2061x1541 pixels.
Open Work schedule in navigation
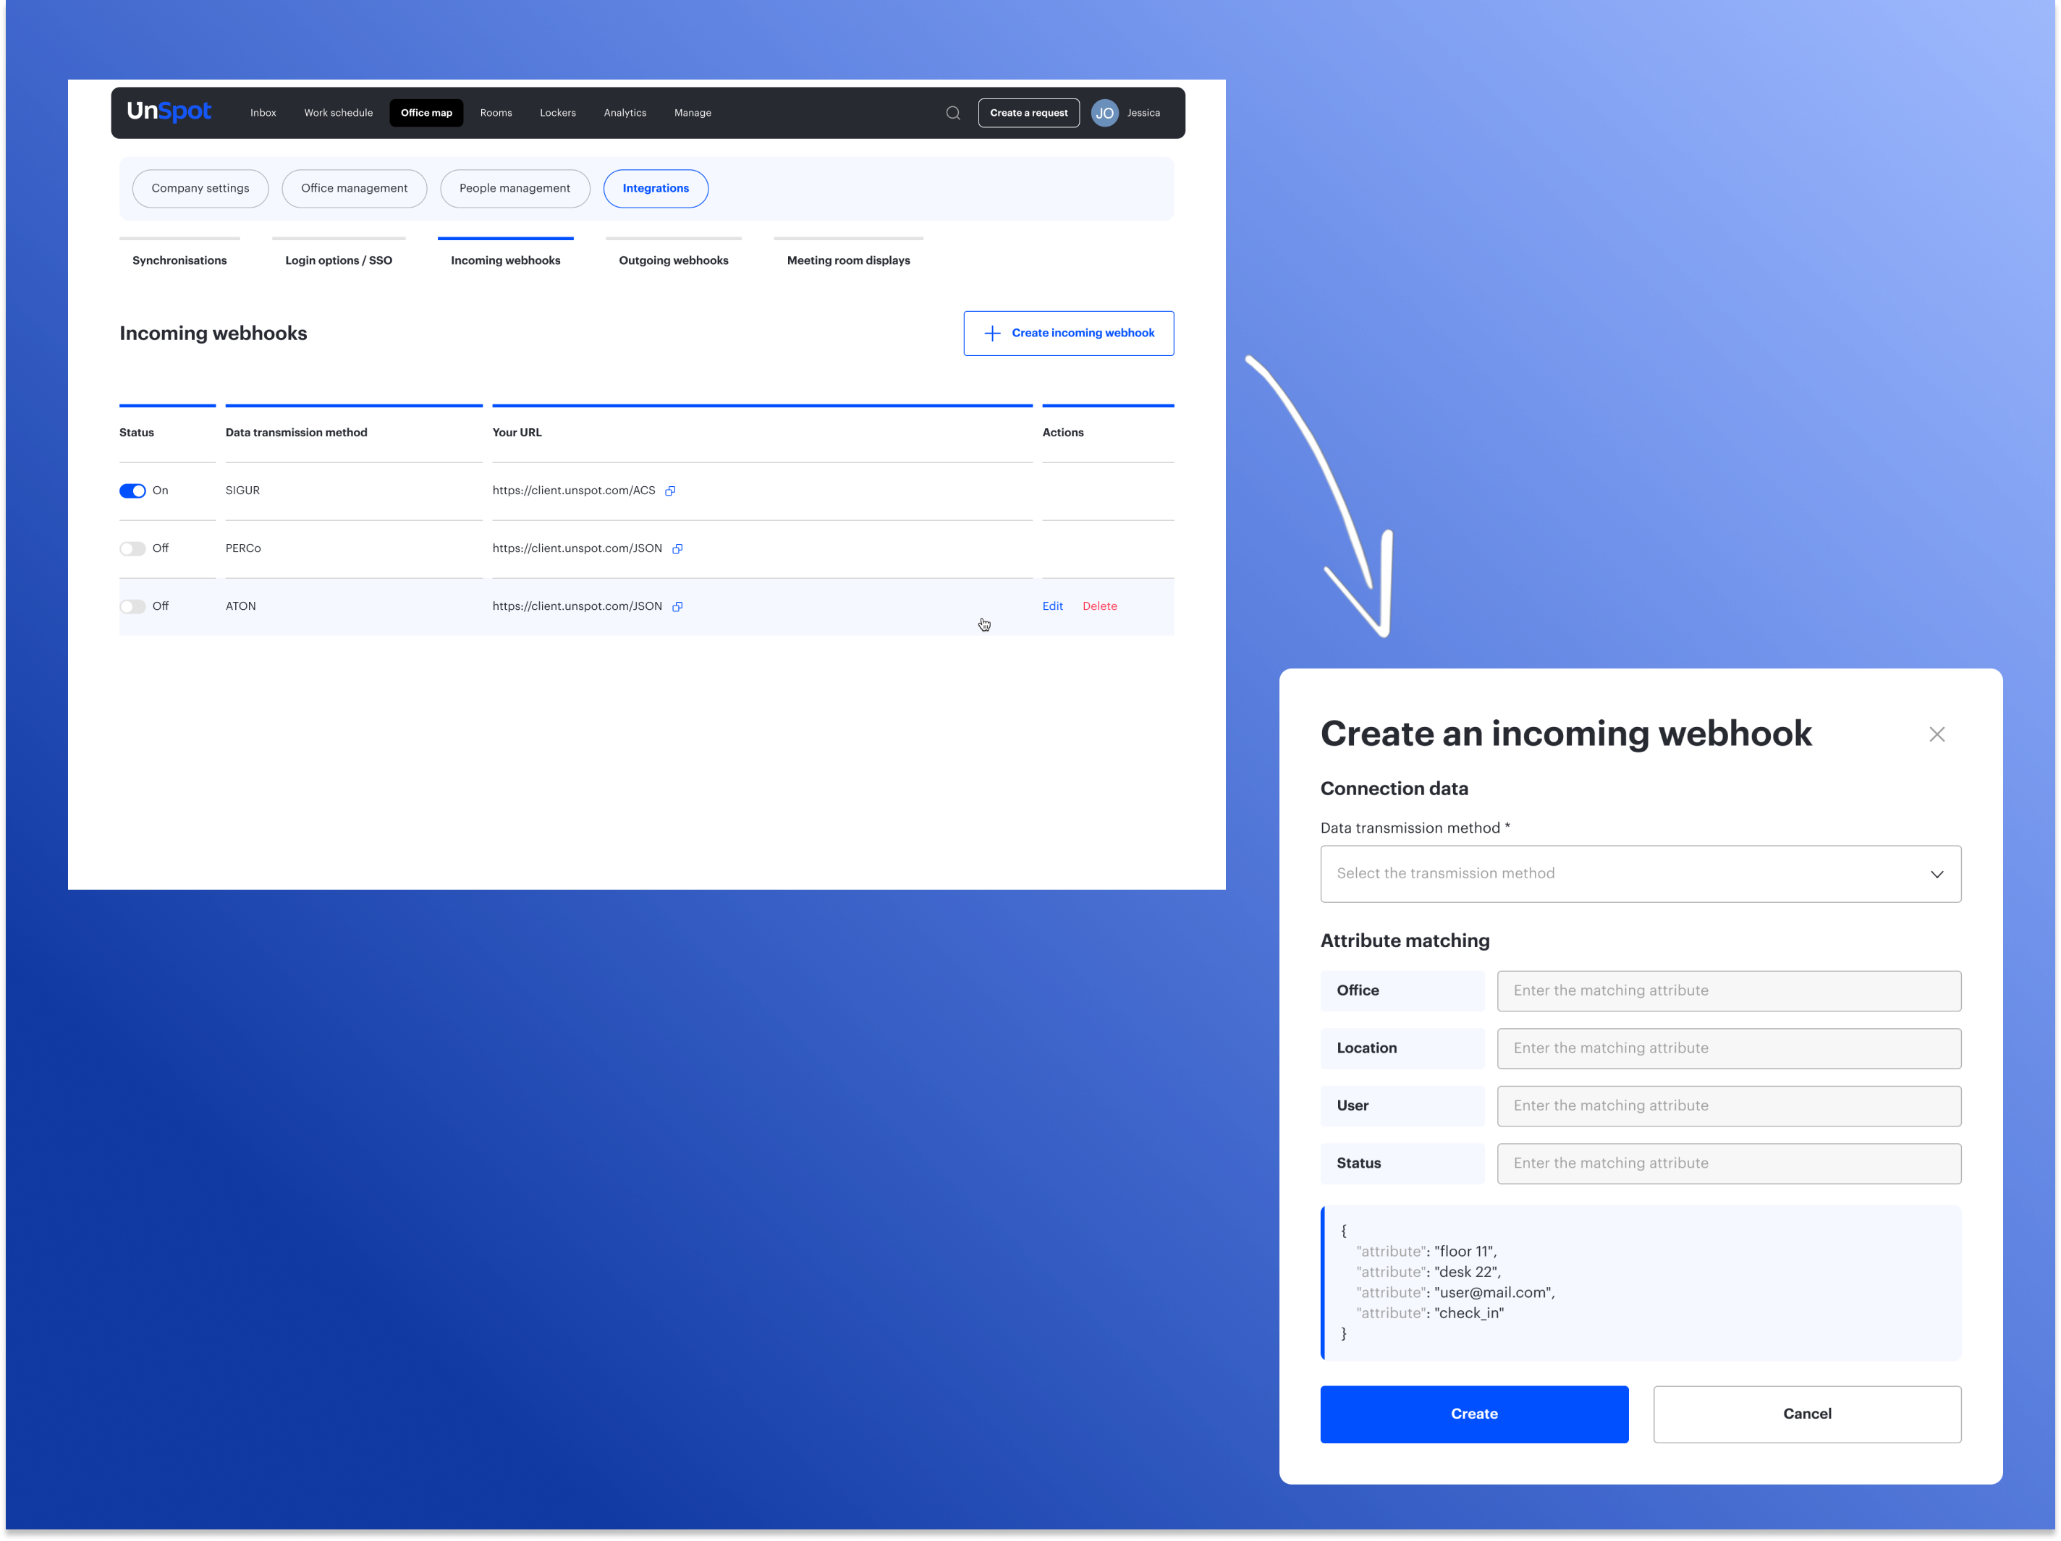[x=338, y=113]
